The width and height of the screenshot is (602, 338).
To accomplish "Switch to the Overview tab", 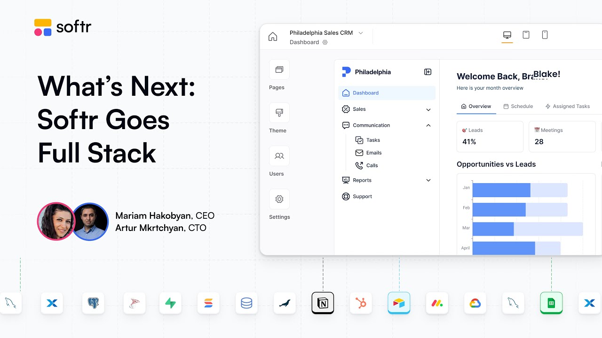I will (x=476, y=107).
